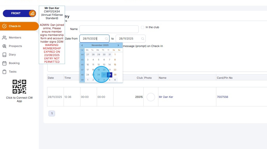267x149 pixels.
Task: Click the 'to' date input field
Action: pos(131,38)
